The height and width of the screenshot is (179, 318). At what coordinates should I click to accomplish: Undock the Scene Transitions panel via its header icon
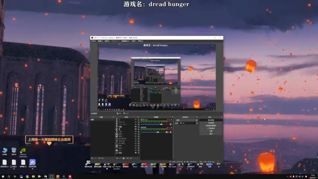197,117
